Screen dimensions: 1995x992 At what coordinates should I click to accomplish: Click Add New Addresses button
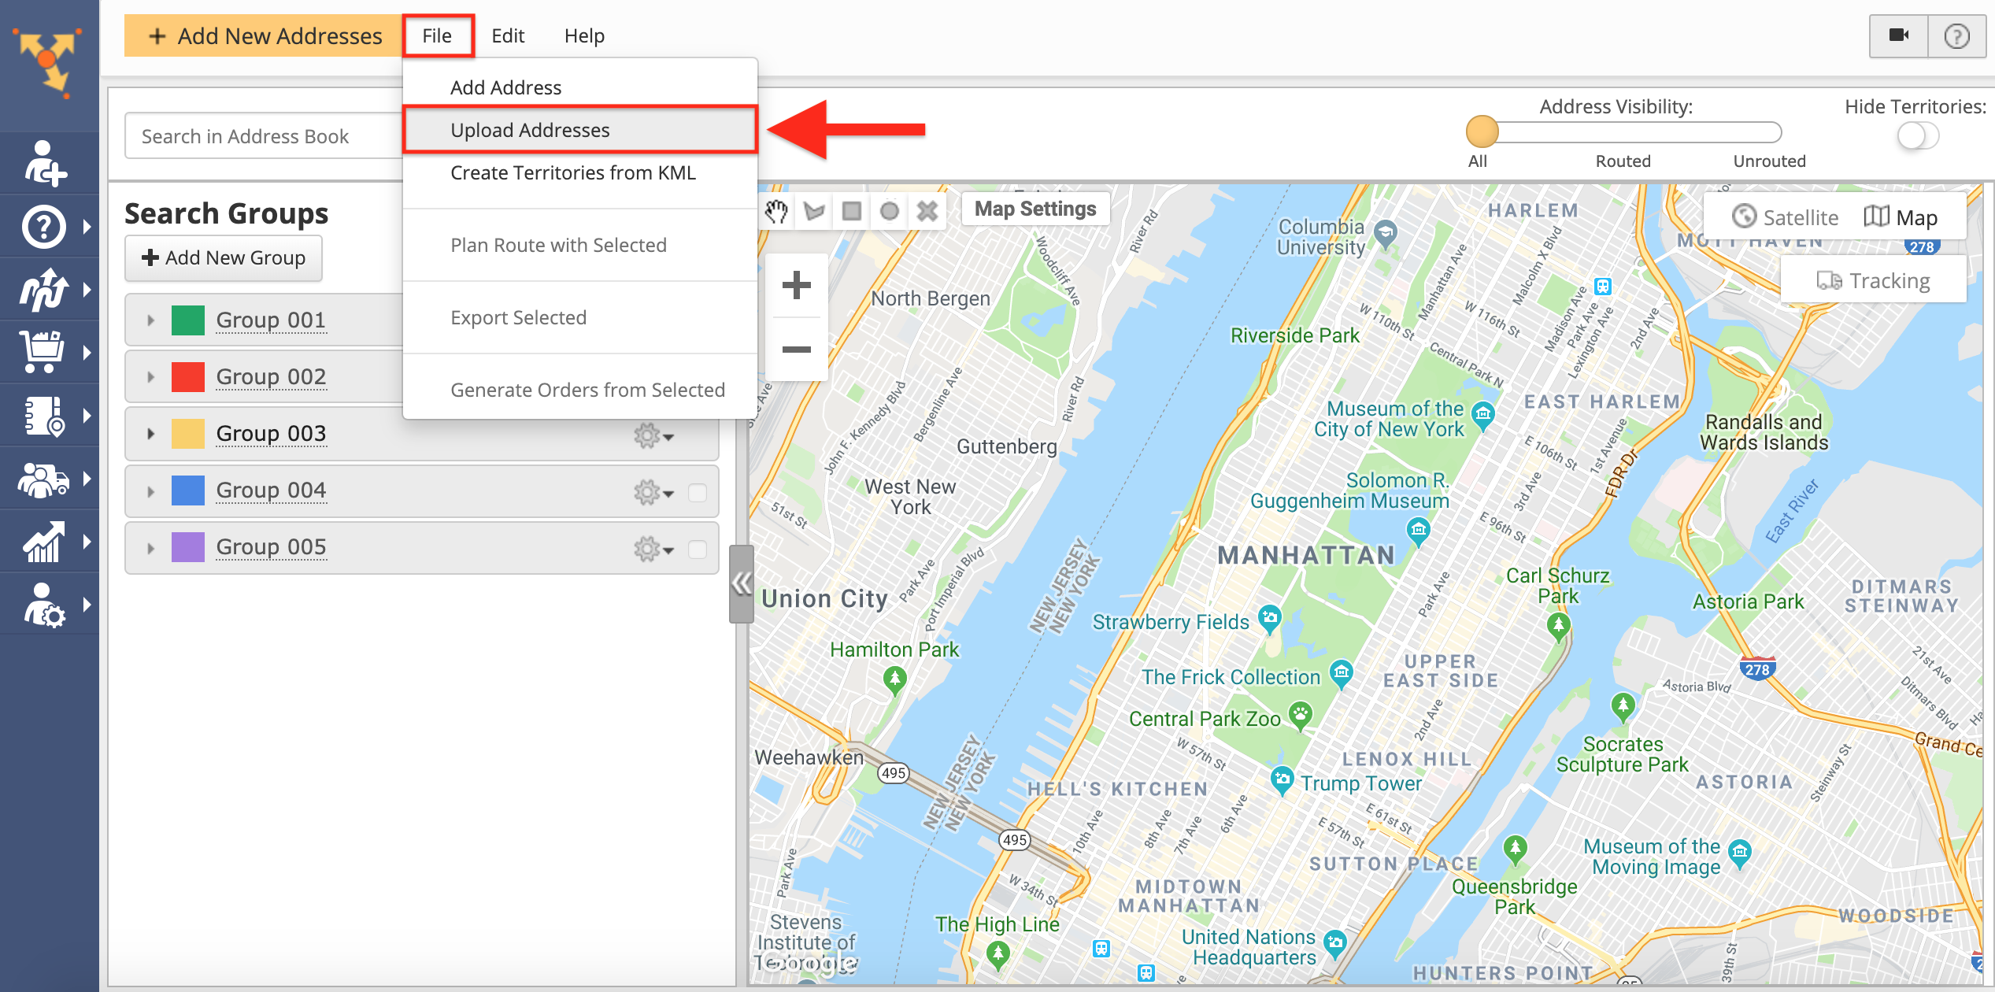click(264, 35)
